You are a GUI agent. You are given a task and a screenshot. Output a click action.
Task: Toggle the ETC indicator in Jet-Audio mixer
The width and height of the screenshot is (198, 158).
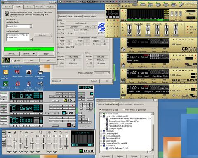188,33
